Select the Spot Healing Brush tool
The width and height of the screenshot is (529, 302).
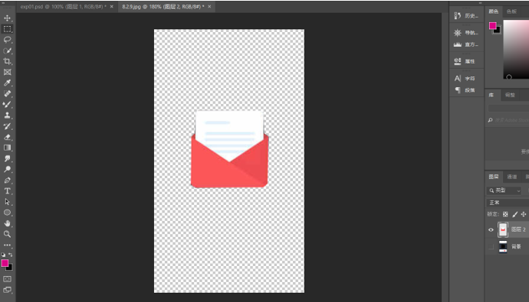7,94
